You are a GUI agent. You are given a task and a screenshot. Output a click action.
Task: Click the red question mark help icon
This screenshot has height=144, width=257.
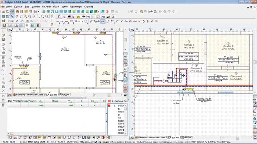(x=107, y=12)
